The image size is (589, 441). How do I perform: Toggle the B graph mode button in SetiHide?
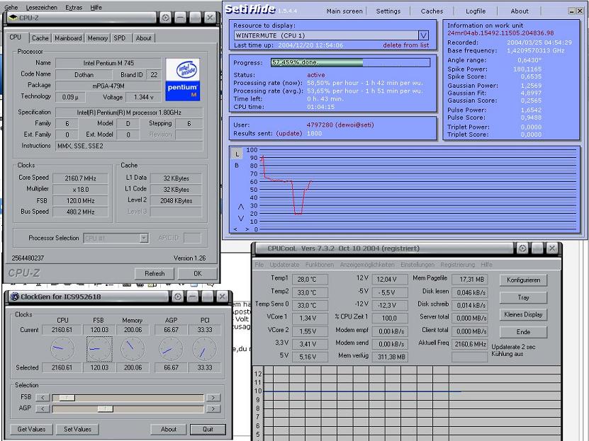[x=237, y=165]
